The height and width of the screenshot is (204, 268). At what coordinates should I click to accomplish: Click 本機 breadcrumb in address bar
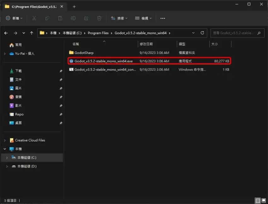coord(53,33)
